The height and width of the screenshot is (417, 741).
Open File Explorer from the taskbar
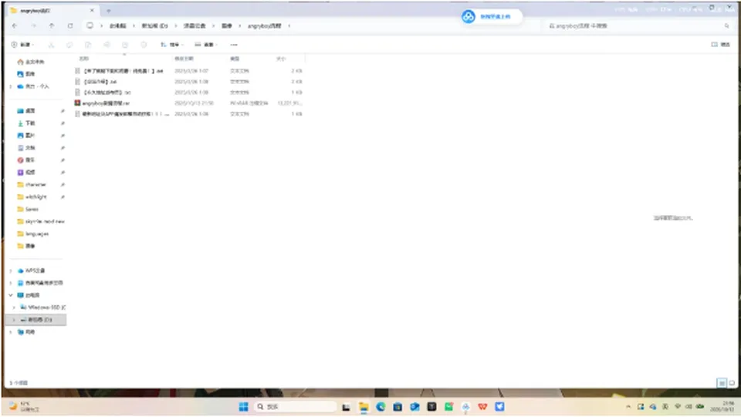click(364, 407)
